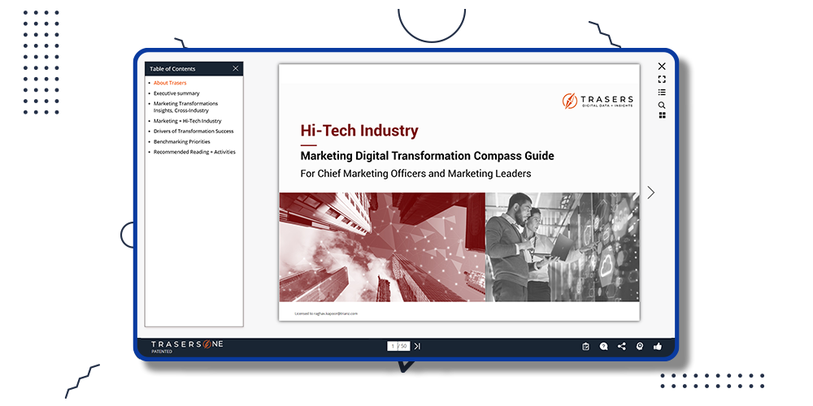Click 'Marketing Digital Transformation Compass Guide' heading

pyautogui.click(x=428, y=156)
